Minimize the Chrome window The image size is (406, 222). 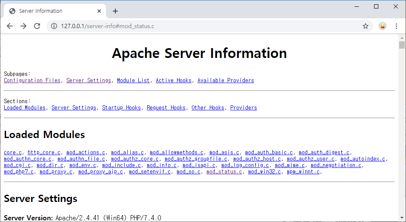(x=357, y=6)
